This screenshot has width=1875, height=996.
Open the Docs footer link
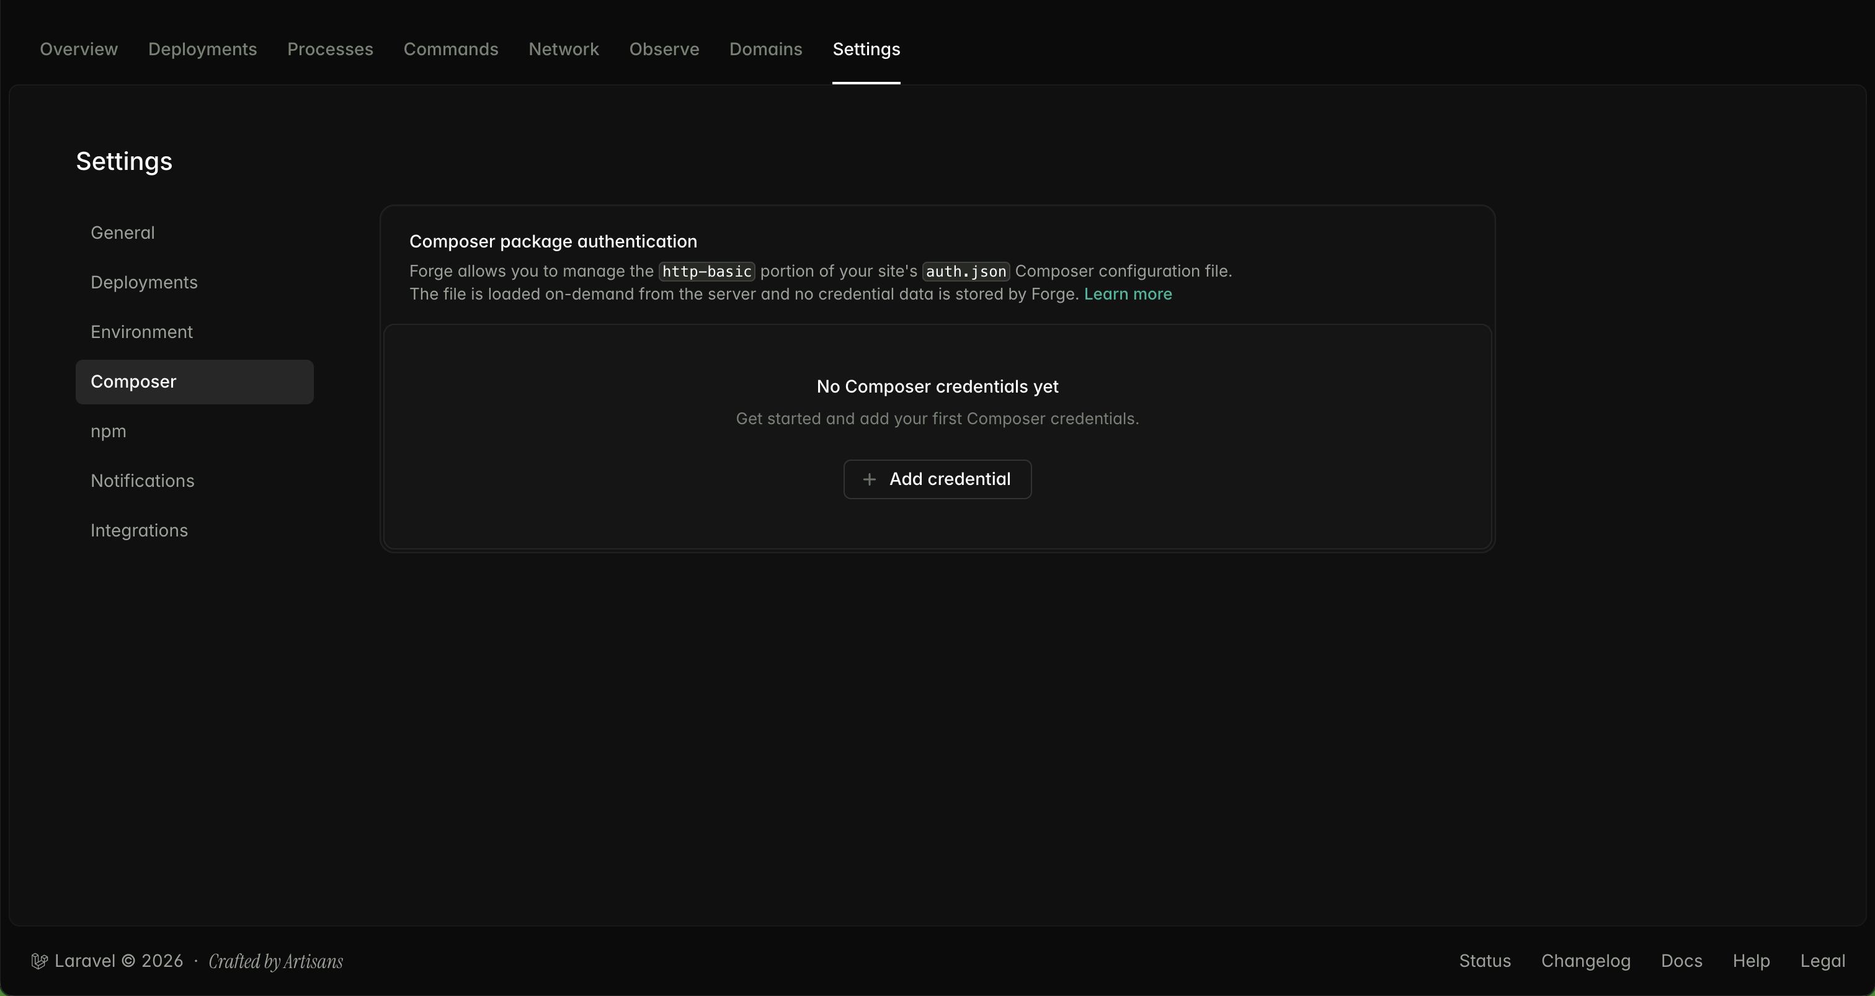coord(1681,961)
